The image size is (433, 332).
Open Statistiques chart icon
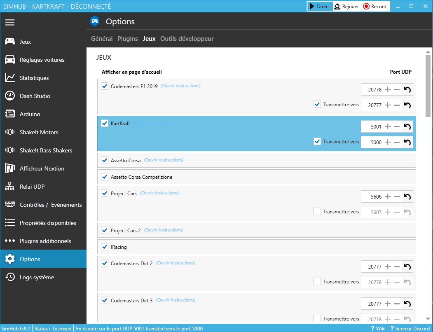point(10,78)
